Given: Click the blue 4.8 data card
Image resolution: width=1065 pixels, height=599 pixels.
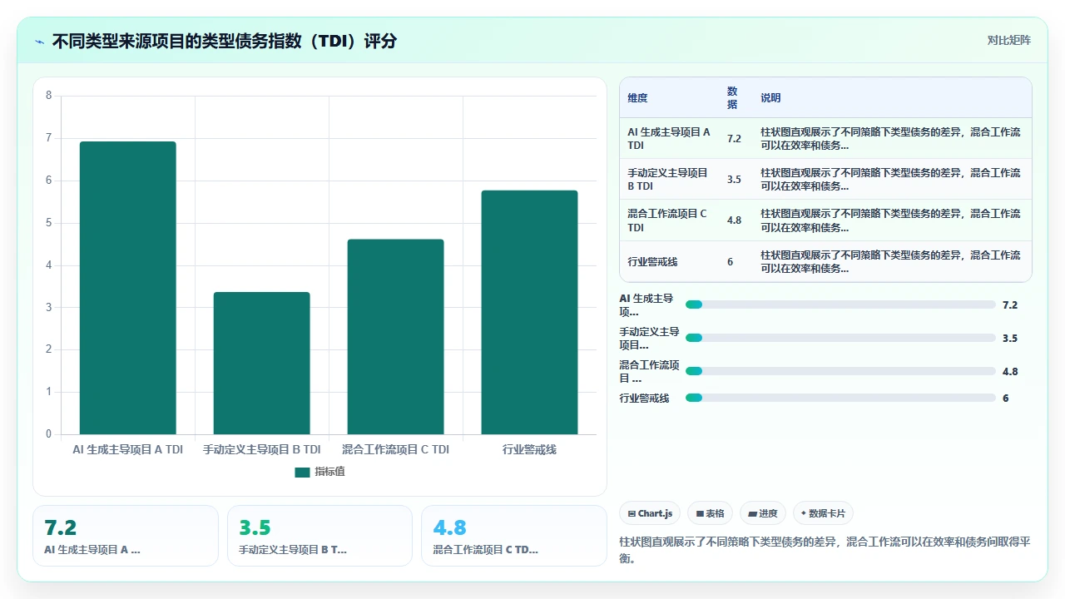Looking at the screenshot, I should [x=514, y=536].
